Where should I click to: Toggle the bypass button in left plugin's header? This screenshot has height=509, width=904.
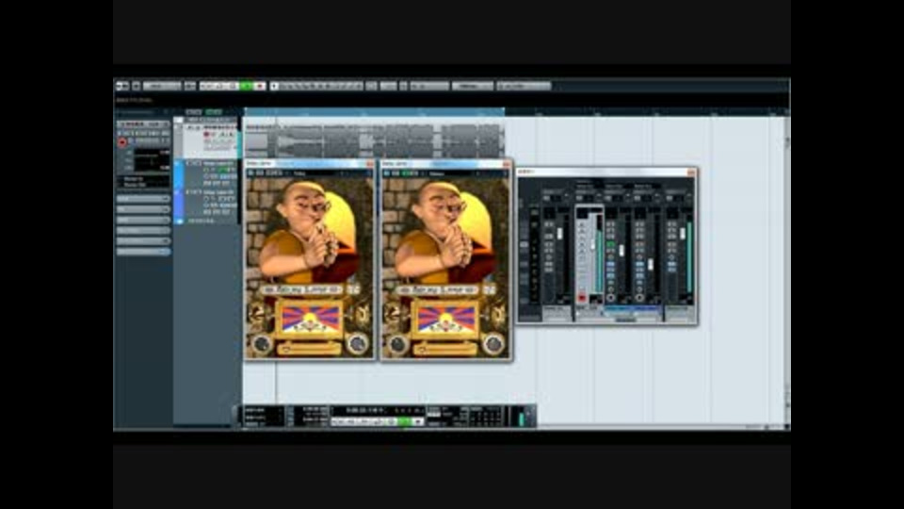click(251, 173)
